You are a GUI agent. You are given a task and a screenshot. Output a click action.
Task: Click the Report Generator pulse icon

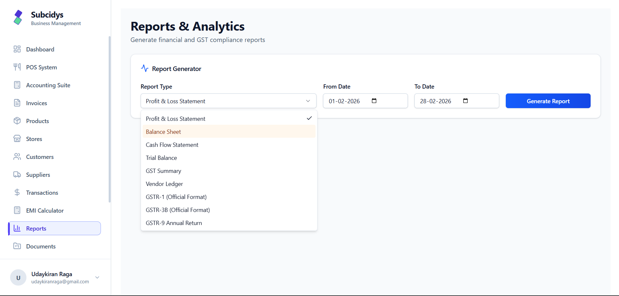click(x=145, y=68)
